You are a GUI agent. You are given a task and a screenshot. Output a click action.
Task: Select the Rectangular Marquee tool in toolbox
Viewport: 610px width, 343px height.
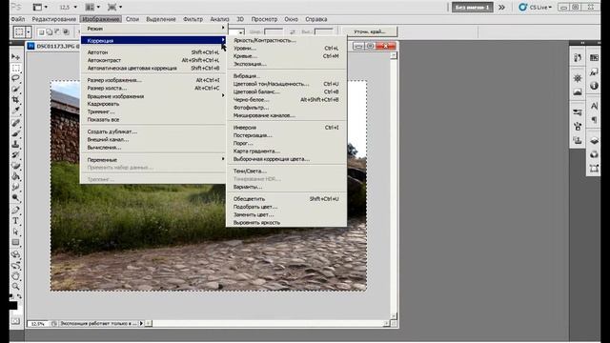(15, 68)
